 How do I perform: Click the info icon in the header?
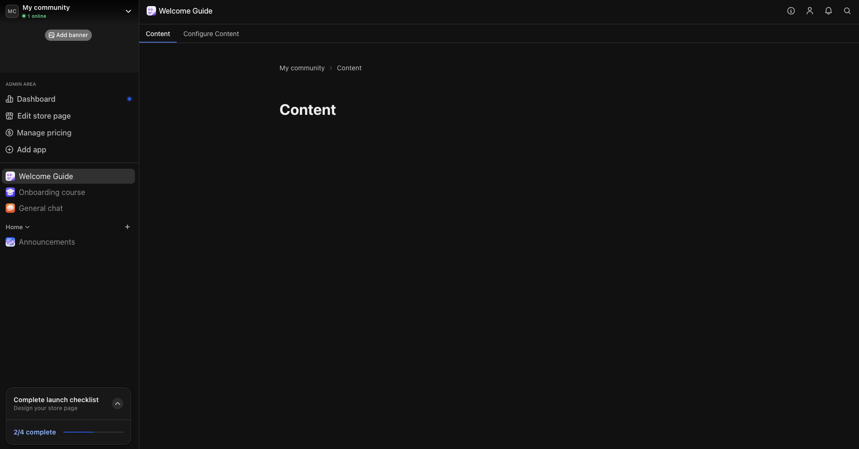[791, 10]
